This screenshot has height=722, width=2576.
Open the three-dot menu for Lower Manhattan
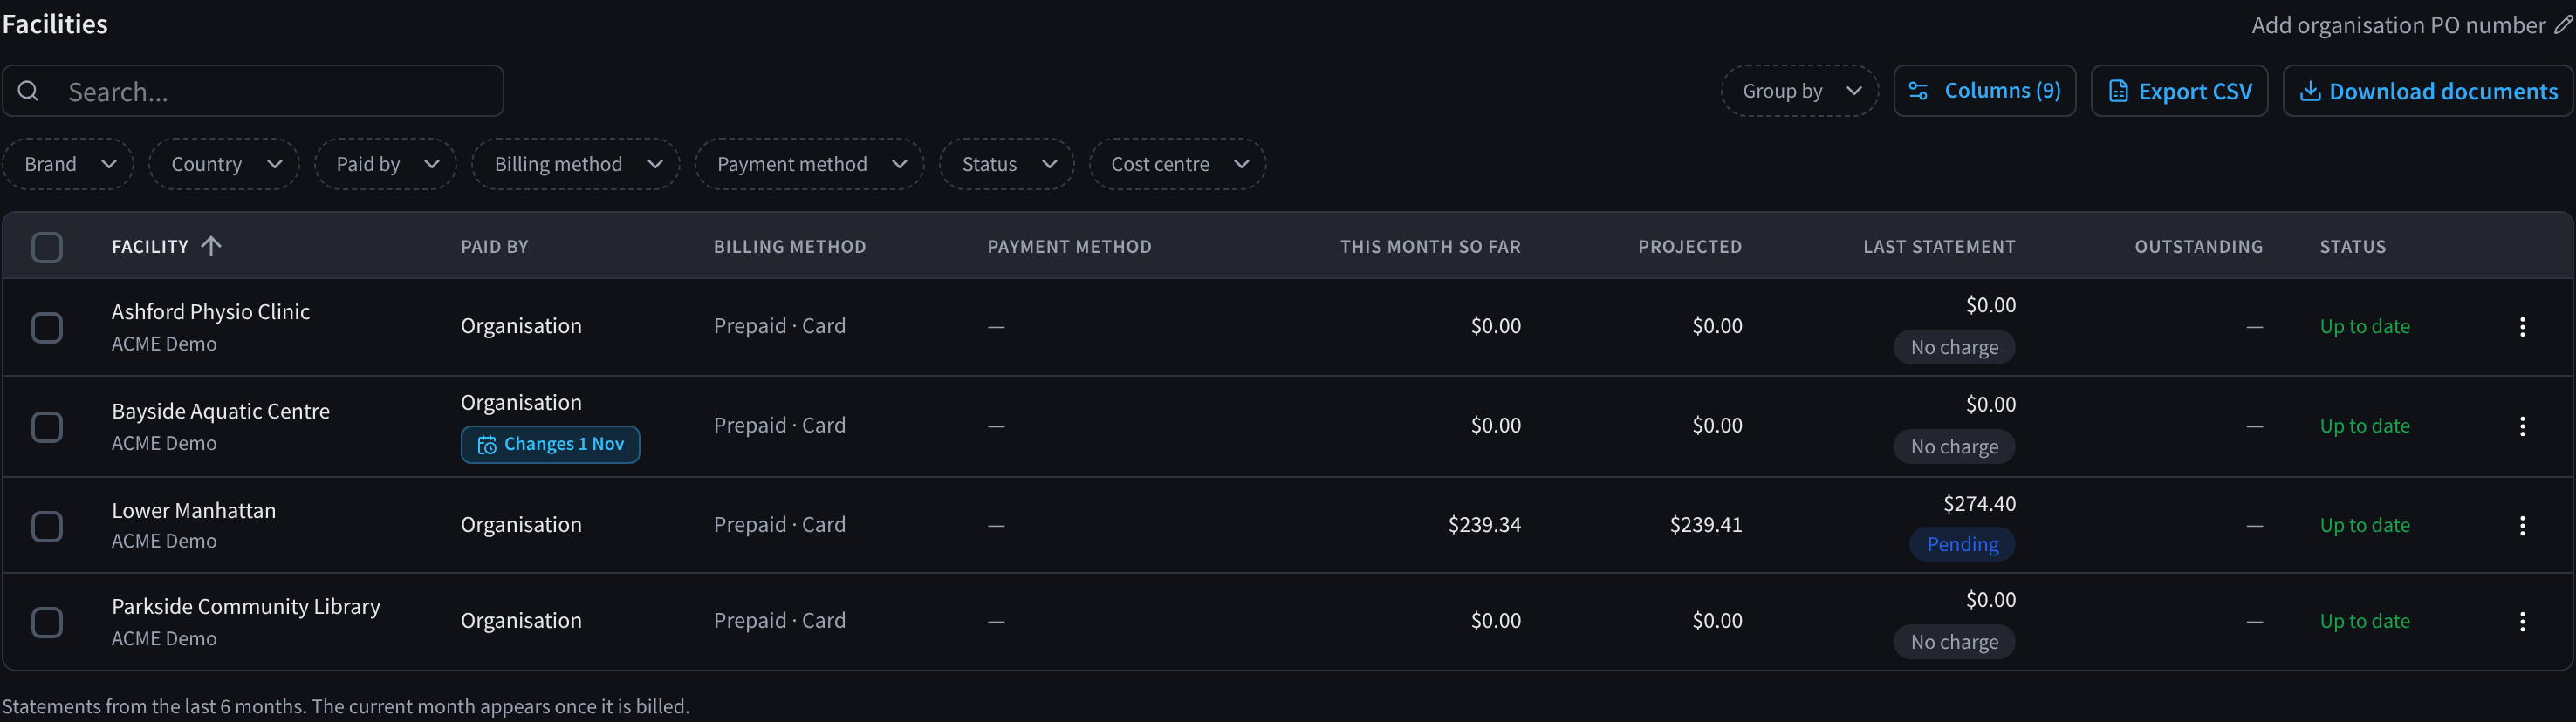coord(2522,525)
